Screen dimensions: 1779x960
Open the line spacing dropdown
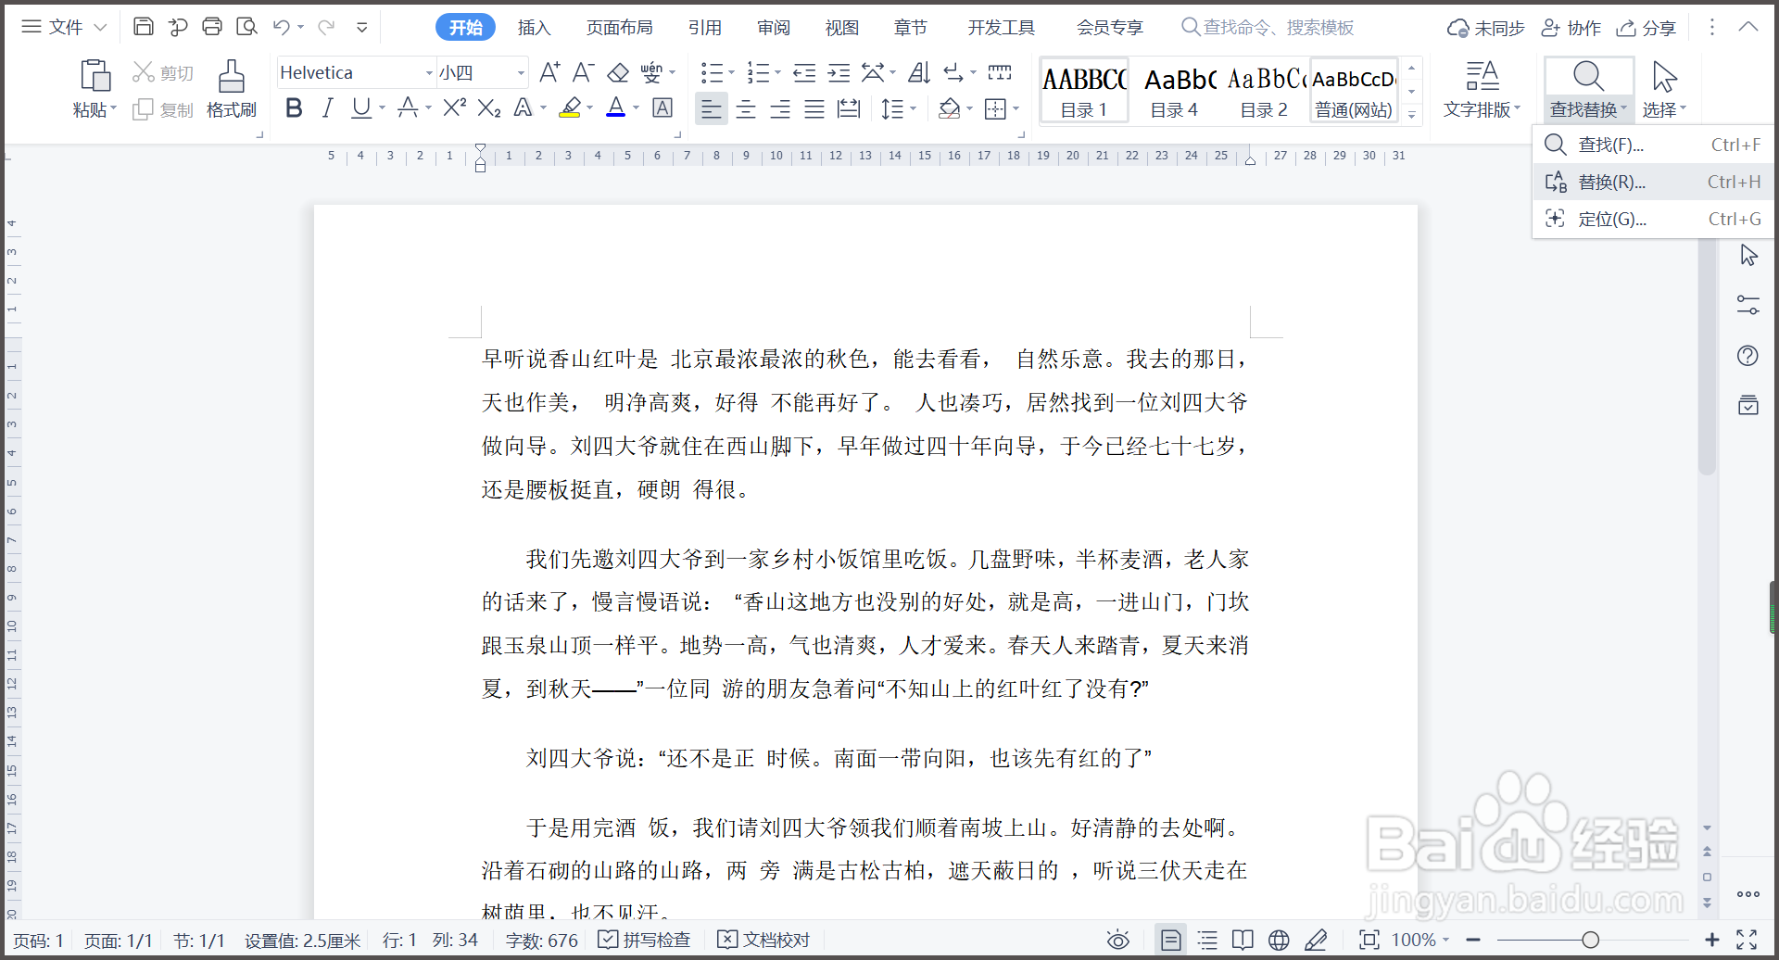[x=899, y=108]
